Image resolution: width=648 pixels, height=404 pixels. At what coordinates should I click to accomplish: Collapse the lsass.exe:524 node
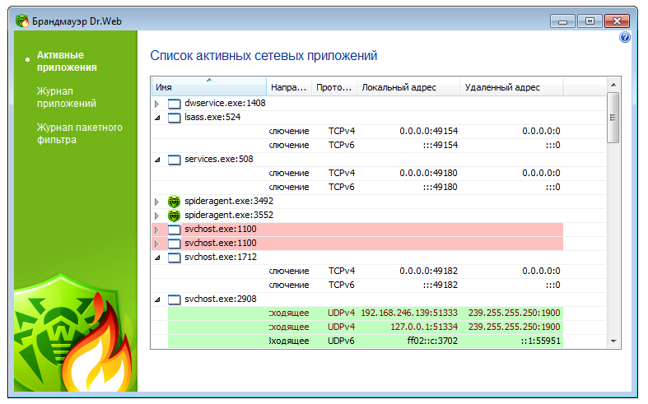[157, 118]
